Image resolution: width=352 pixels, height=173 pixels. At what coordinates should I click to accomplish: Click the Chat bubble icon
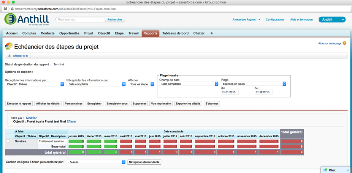click(325, 170)
